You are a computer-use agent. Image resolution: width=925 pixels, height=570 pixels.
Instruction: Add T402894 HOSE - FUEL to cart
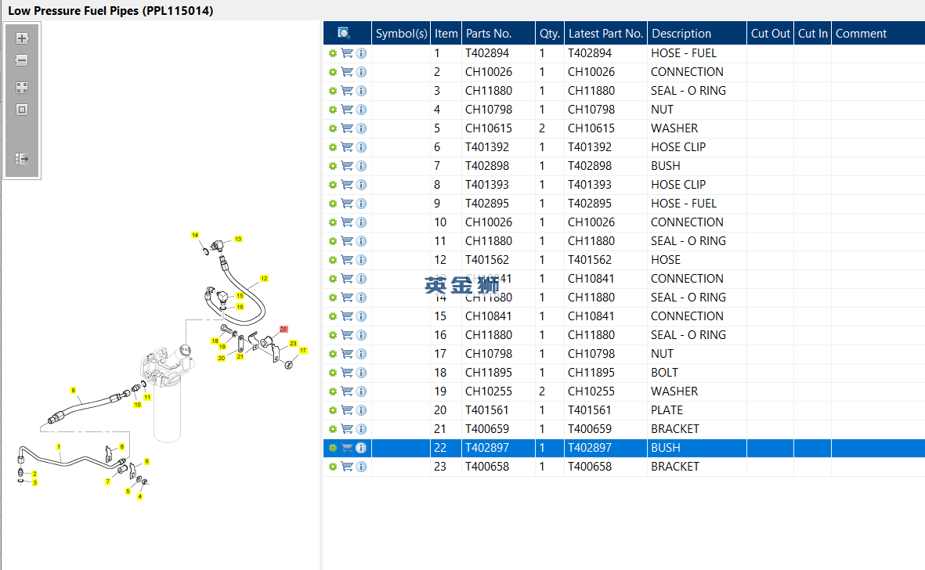[347, 53]
